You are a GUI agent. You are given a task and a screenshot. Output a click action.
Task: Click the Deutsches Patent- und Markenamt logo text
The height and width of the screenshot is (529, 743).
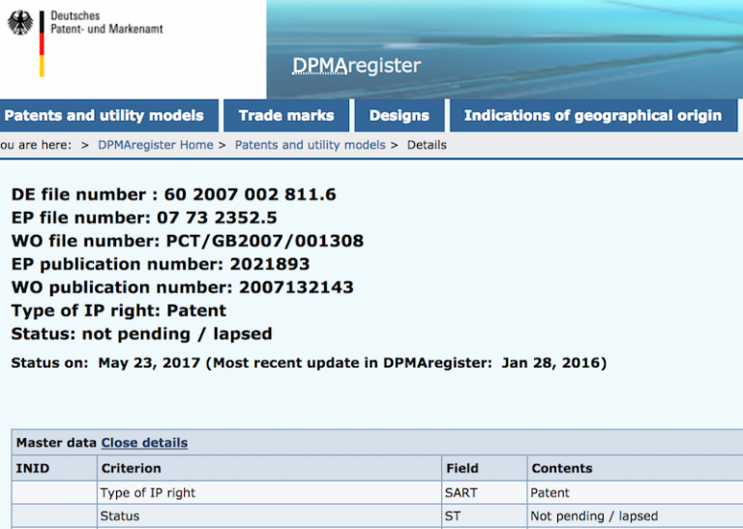106,22
